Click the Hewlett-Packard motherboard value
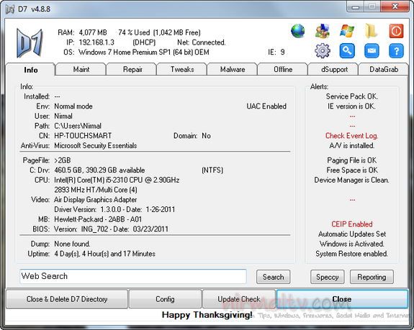414x330 pixels. point(98,219)
